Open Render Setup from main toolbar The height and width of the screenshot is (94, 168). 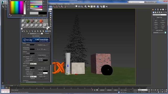[101, 7]
